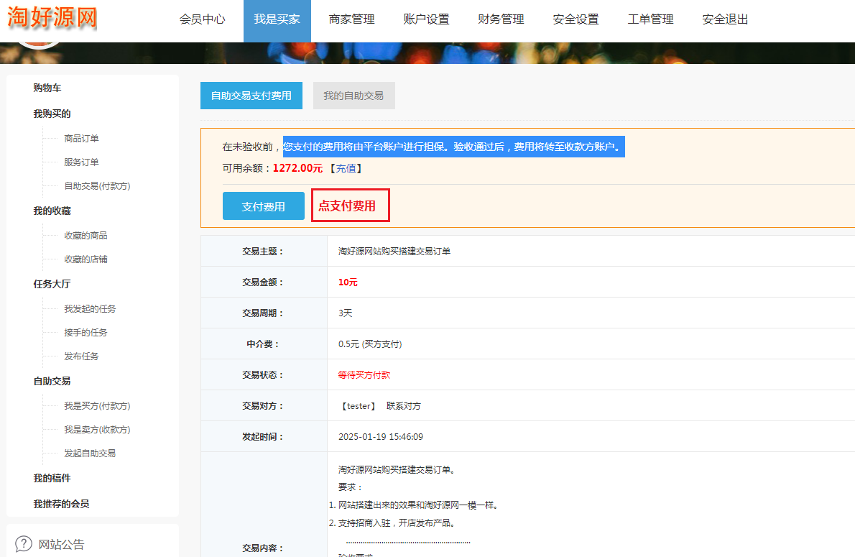Image resolution: width=855 pixels, height=557 pixels.
Task: Open the 会员中心 menu
Action: coord(202,19)
